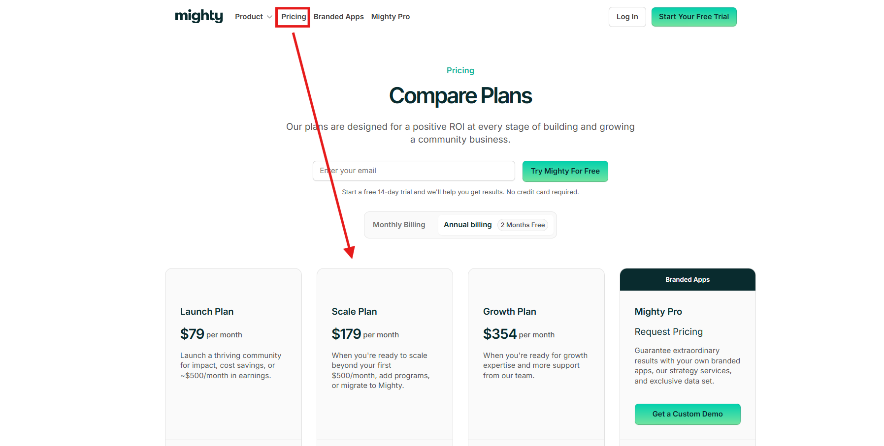Click the mighty logo
Viewport: 884px width, 446px height.
pos(198,16)
